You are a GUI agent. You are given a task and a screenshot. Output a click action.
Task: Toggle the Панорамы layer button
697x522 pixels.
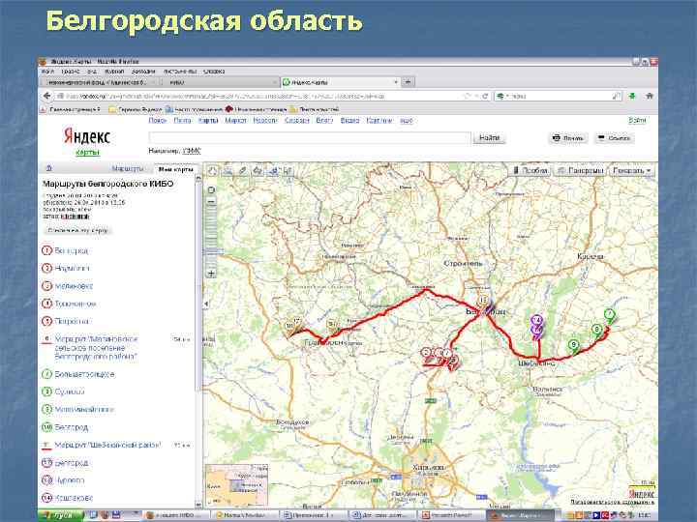click(581, 170)
